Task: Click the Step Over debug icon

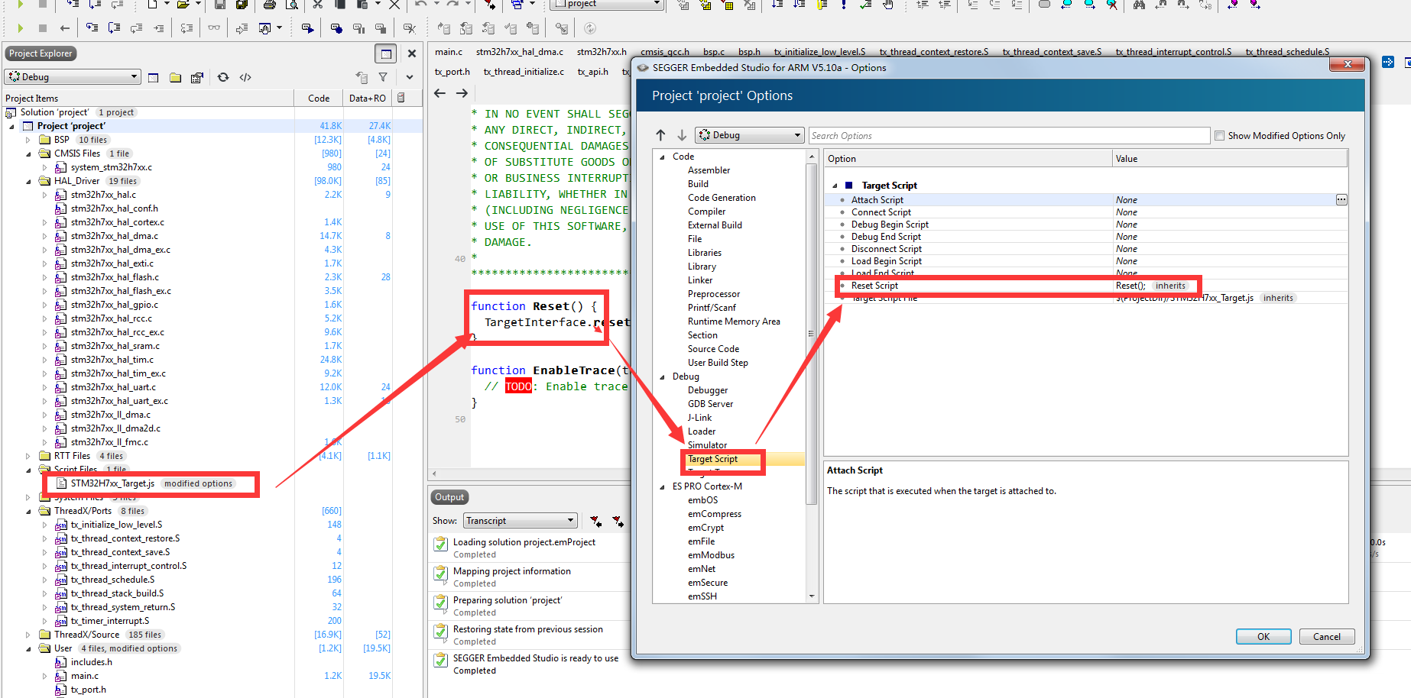Action: tap(115, 28)
